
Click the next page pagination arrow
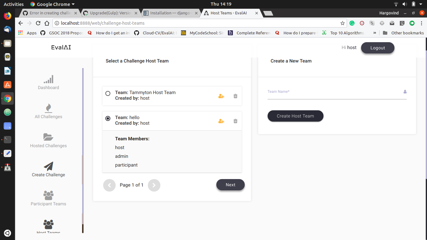pos(154,185)
